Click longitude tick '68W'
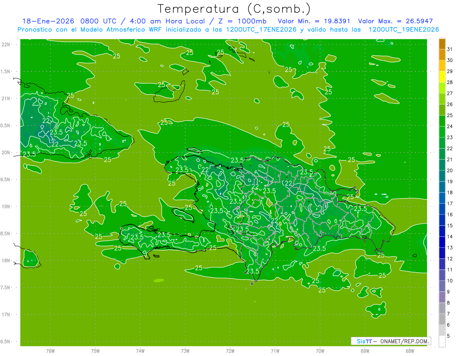This screenshot has height=356, width=460. point(409,351)
